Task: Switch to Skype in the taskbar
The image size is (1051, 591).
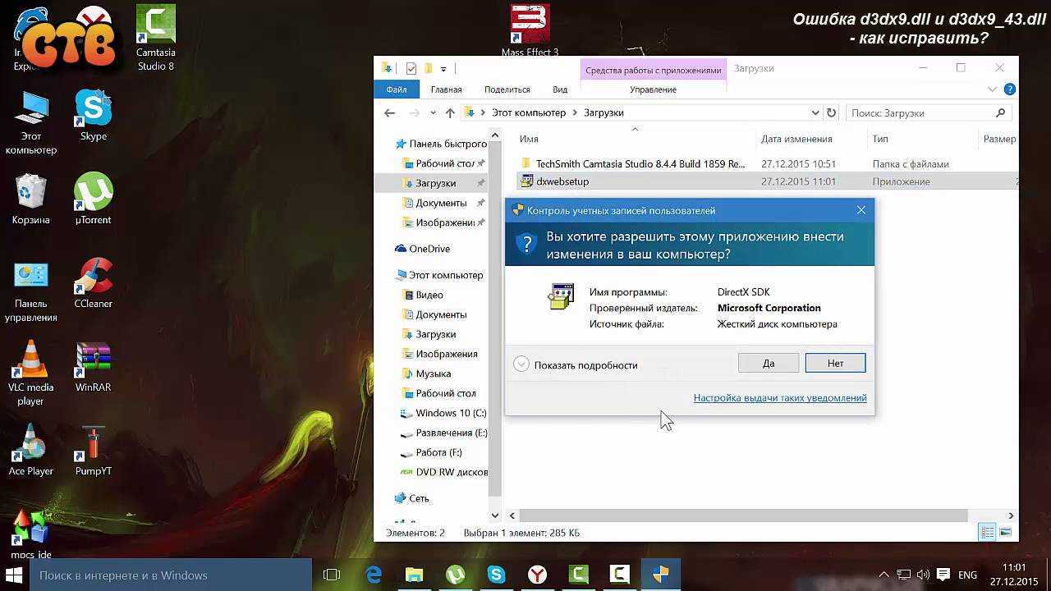Action: (496, 575)
